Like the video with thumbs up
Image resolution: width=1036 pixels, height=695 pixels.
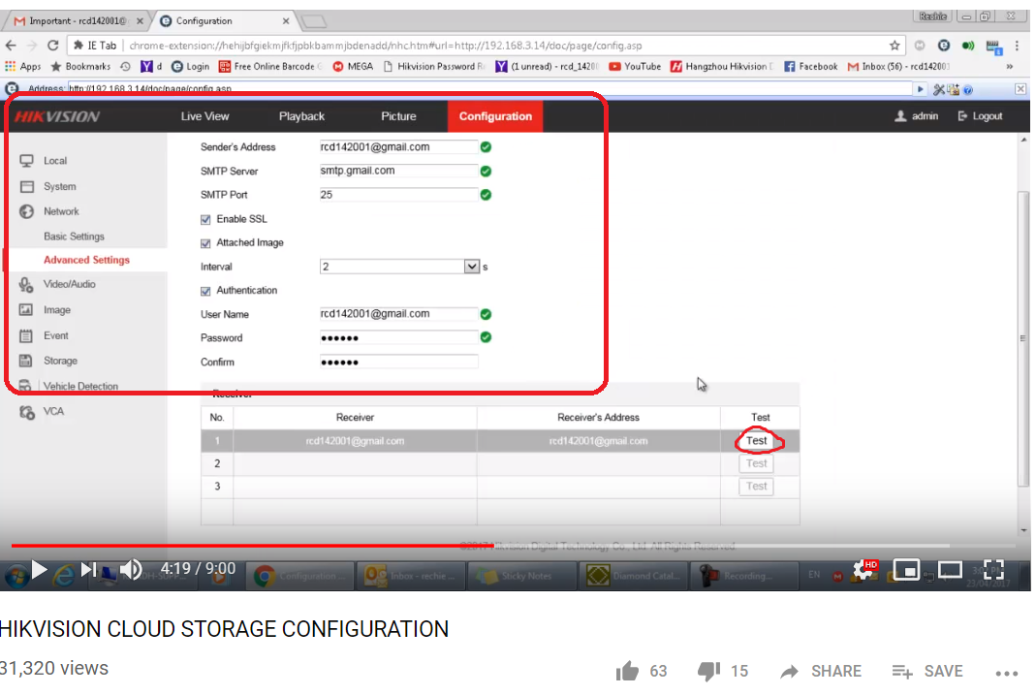tap(628, 671)
